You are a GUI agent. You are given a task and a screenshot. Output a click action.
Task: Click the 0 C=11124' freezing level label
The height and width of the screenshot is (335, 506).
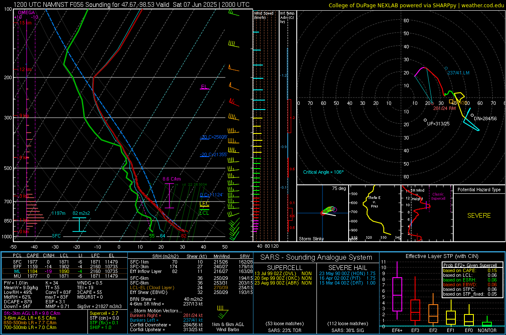[x=211, y=195]
